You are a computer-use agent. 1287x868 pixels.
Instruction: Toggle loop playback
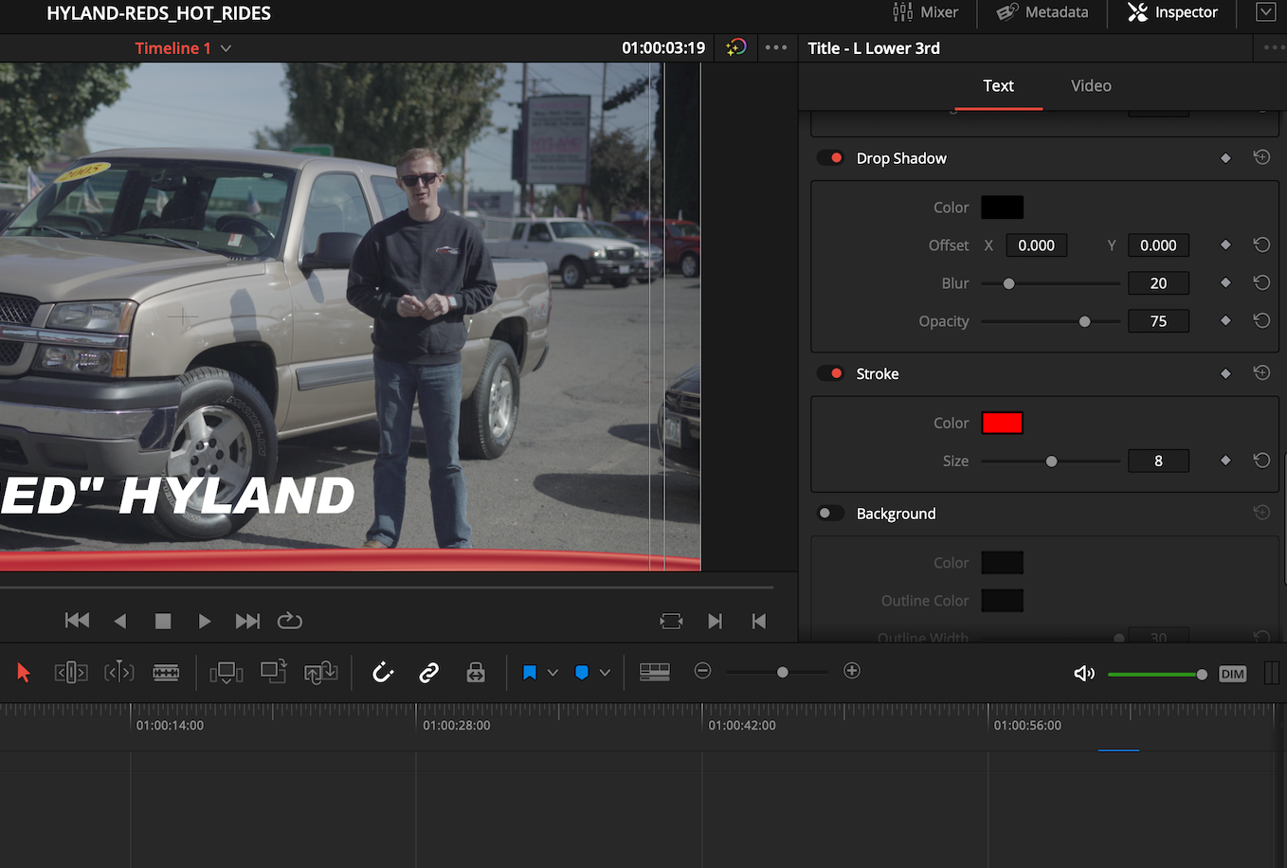(x=289, y=621)
